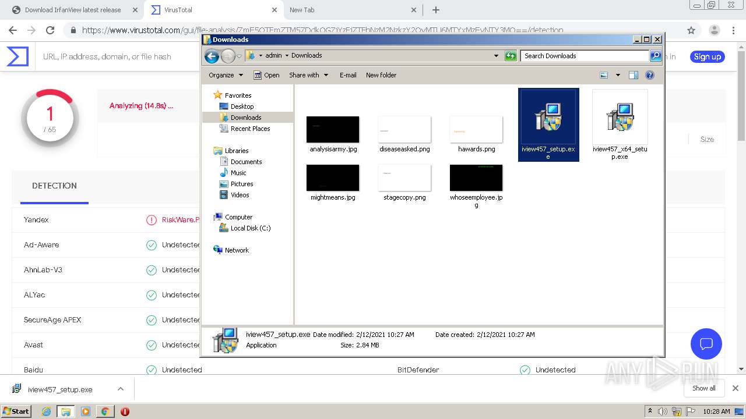746x419 pixels.
Task: Open the Pictures library
Action: (x=242, y=184)
